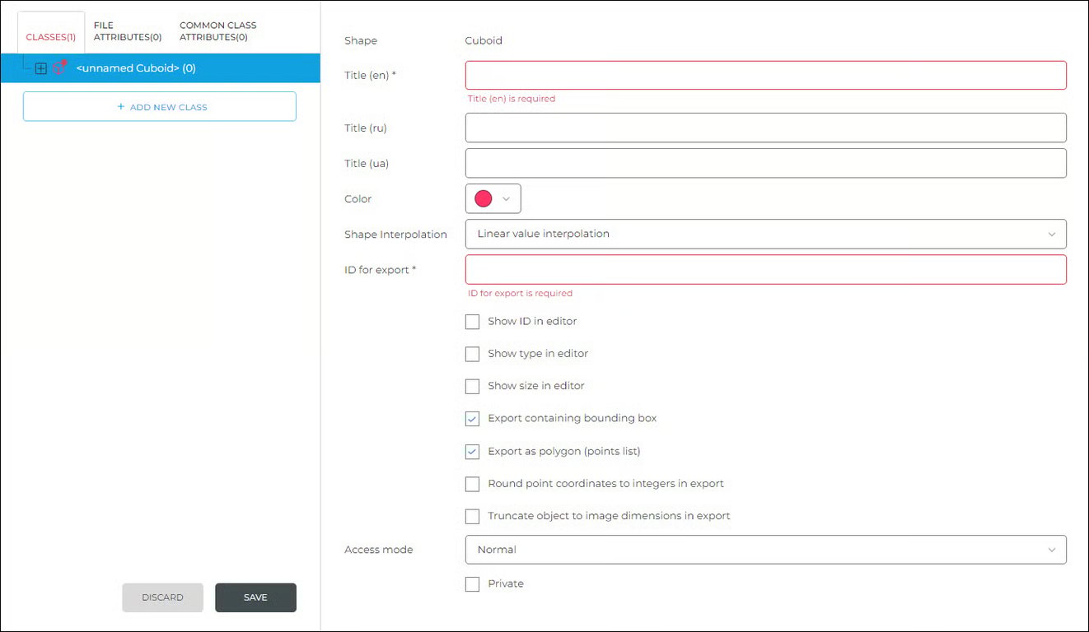Image resolution: width=1089 pixels, height=632 pixels.
Task: Click the Discard button
Action: click(x=162, y=597)
